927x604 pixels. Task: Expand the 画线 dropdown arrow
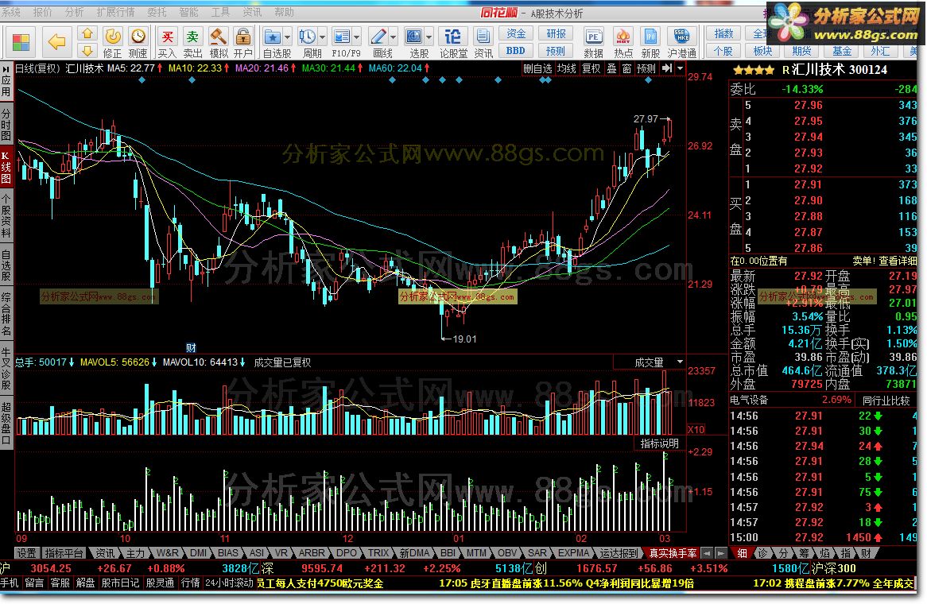394,37
